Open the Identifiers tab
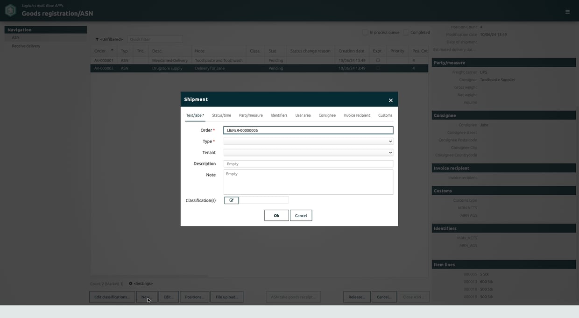The image size is (579, 318). coord(279,115)
